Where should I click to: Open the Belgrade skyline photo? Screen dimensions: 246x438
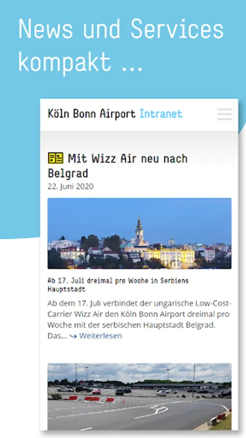coord(139,234)
